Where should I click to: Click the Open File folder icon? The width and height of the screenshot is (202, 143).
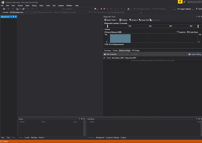(17, 9)
